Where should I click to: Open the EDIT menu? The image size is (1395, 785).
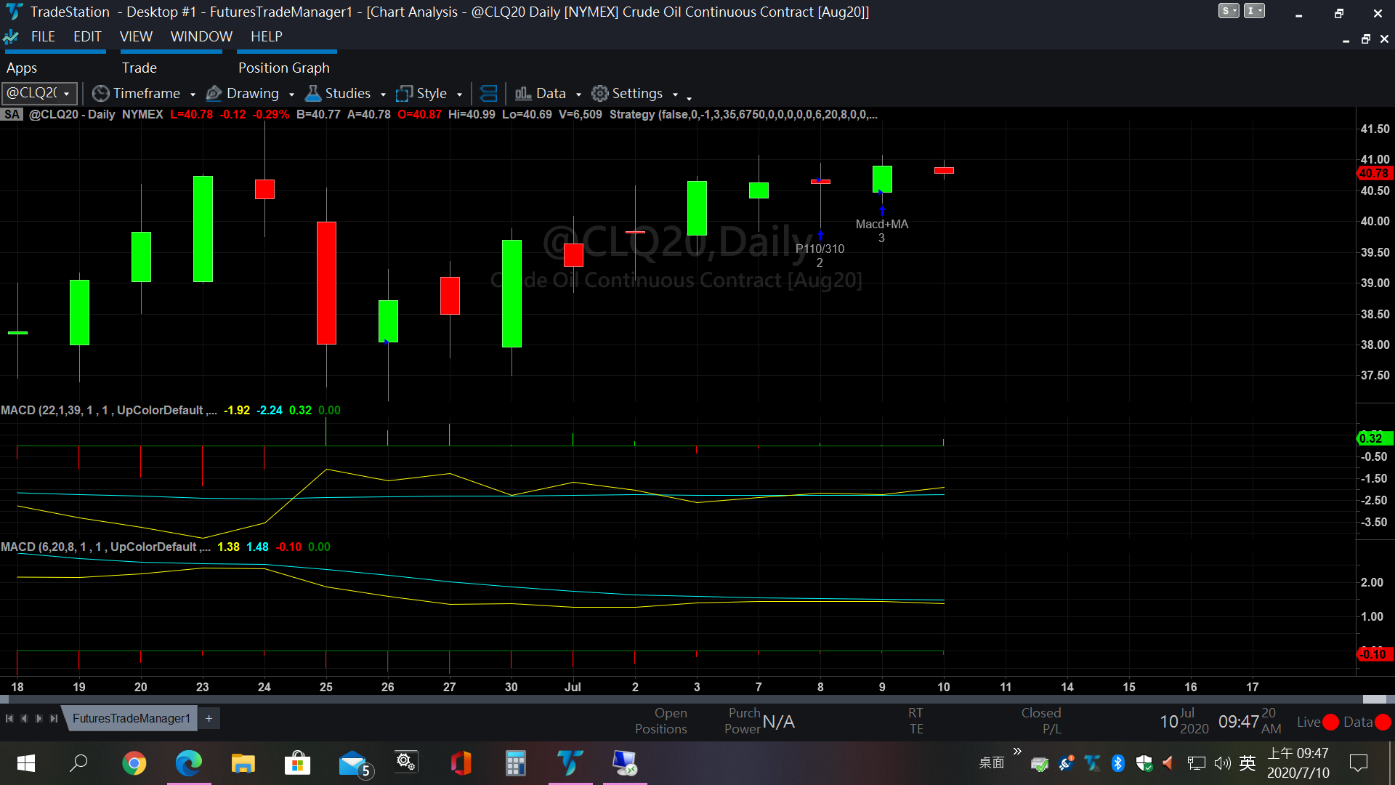click(87, 36)
